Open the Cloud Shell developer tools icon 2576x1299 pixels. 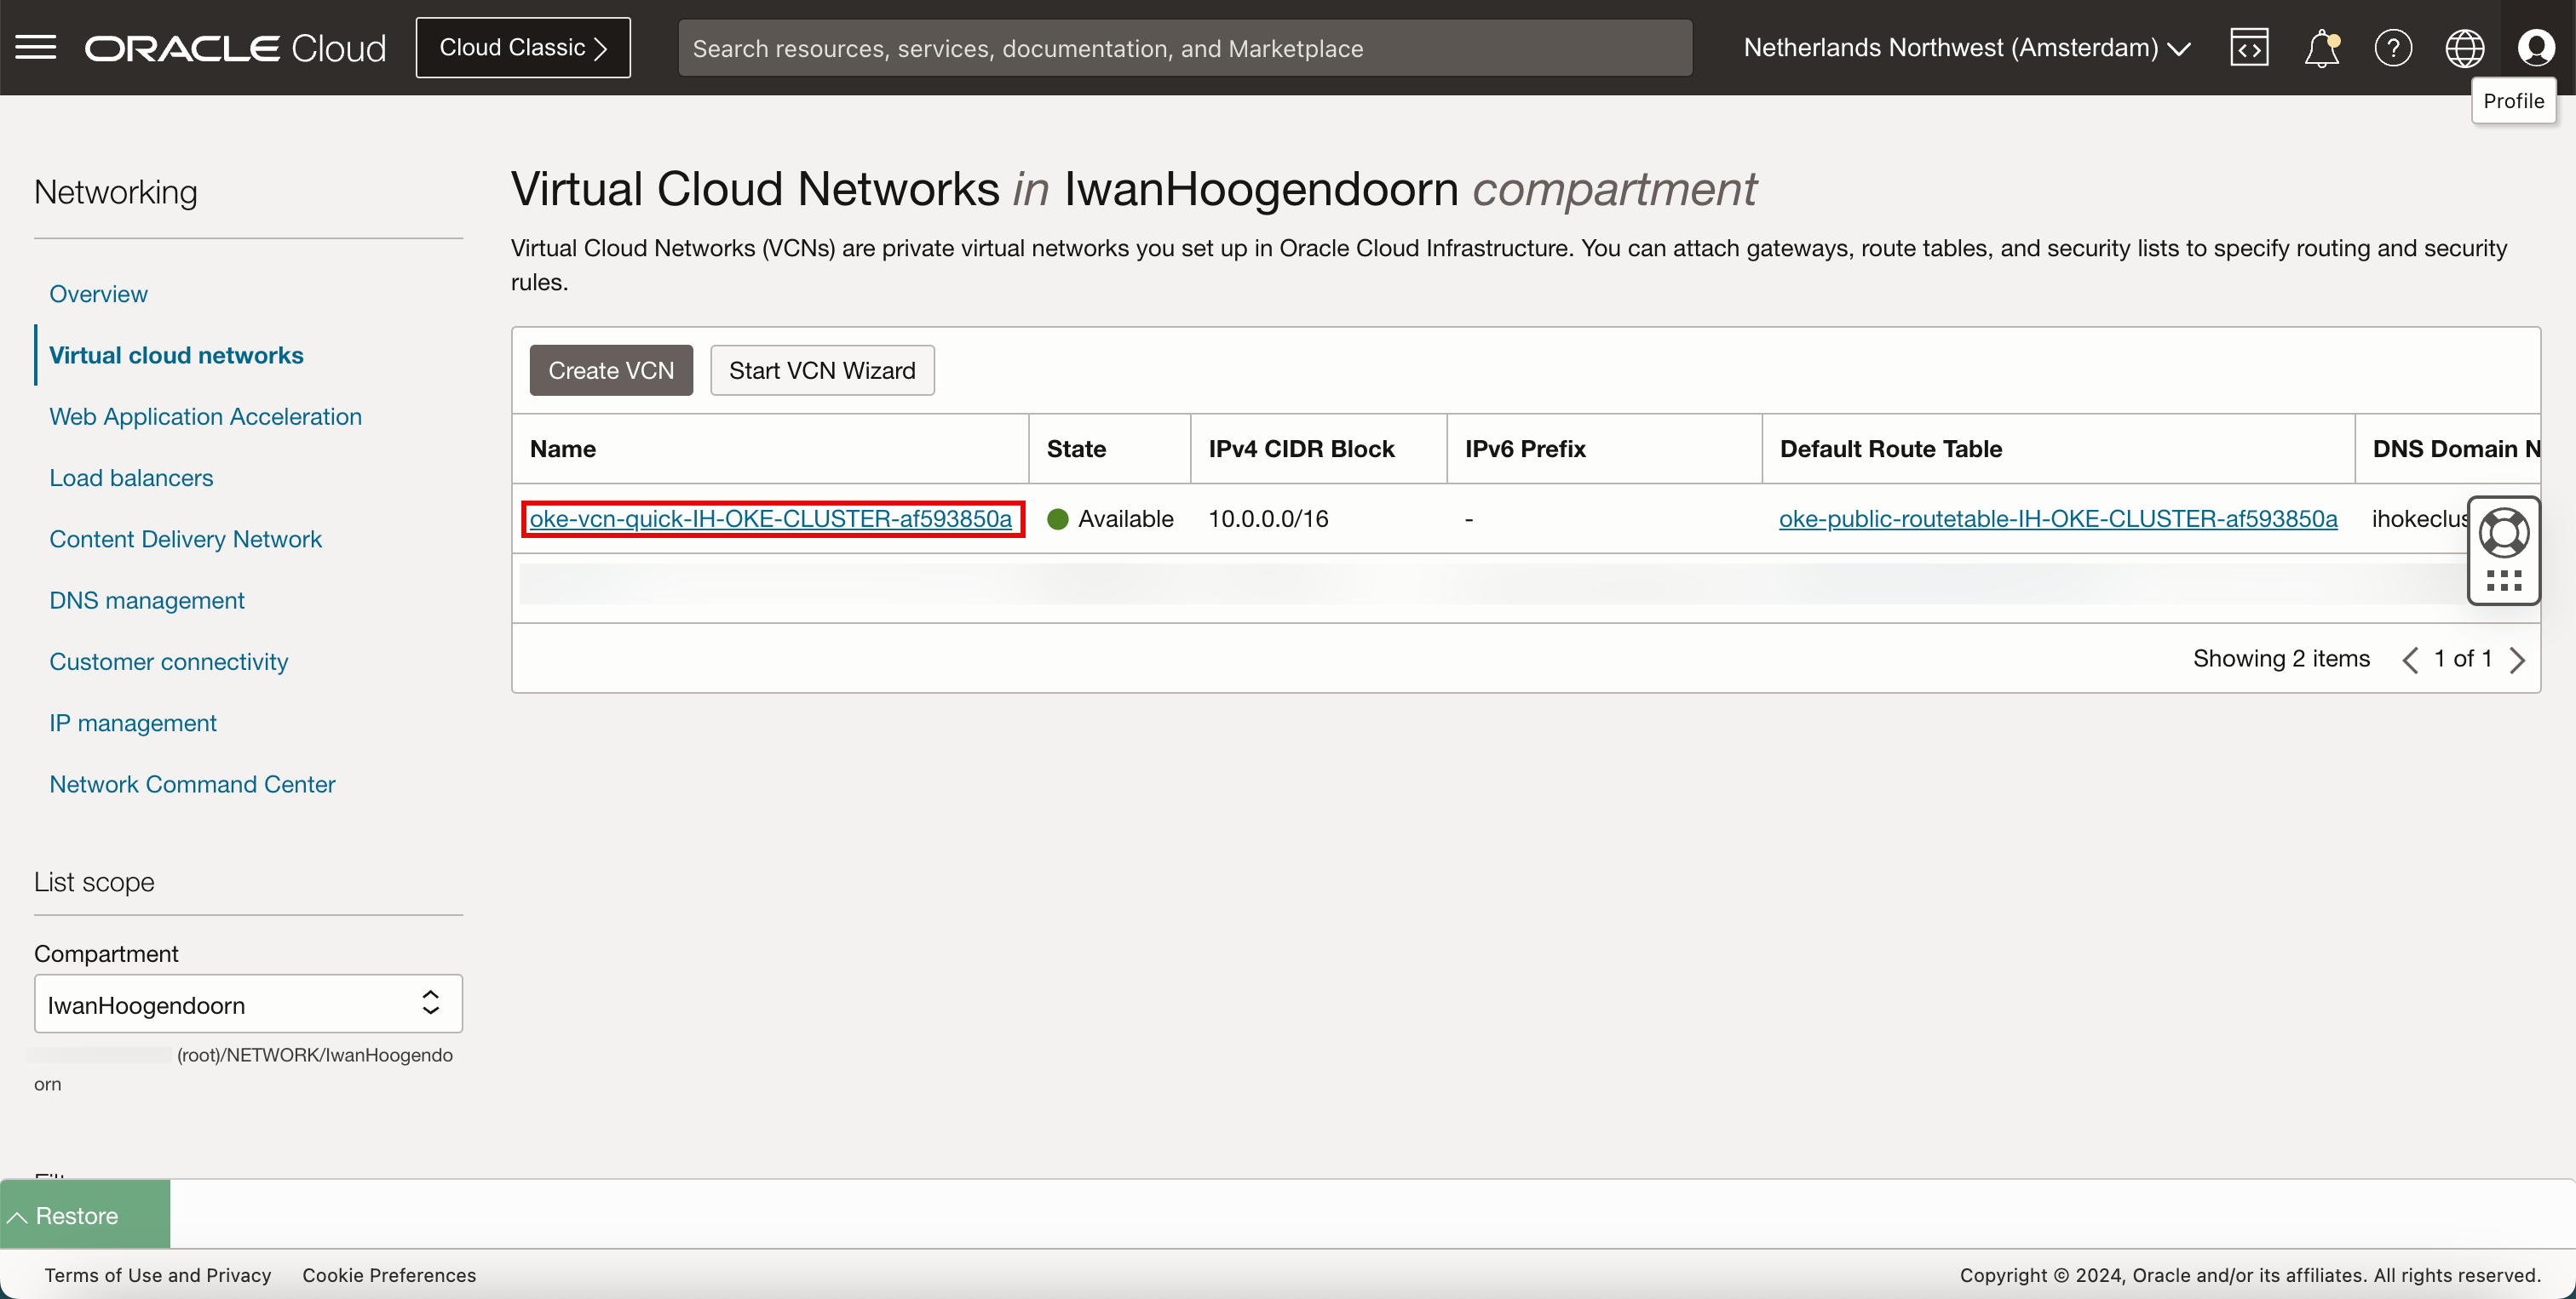click(x=2249, y=47)
